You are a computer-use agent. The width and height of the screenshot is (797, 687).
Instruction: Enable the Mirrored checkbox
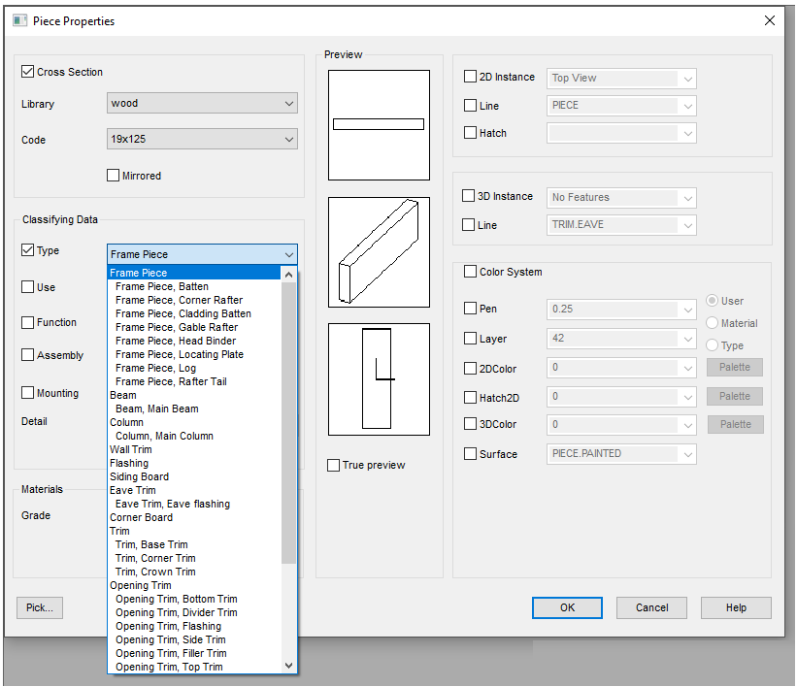coord(114,176)
